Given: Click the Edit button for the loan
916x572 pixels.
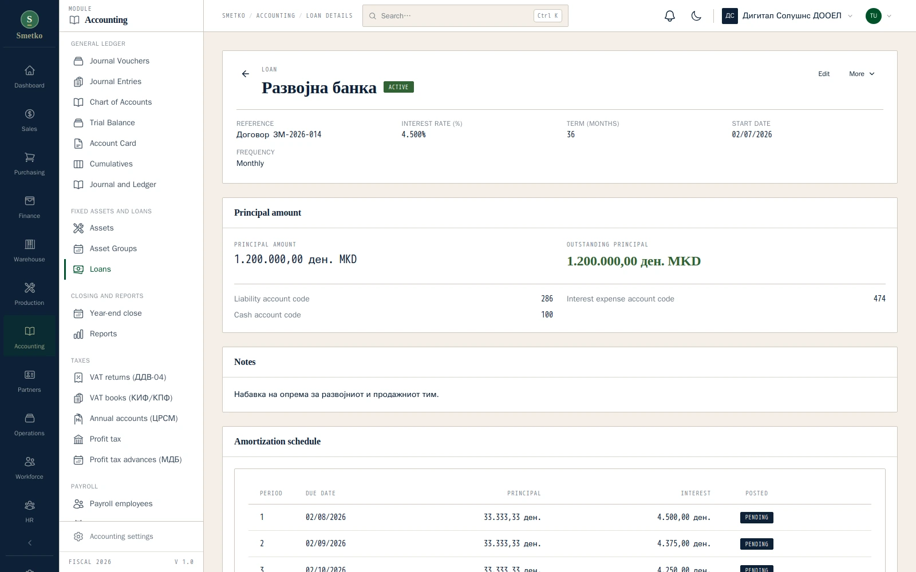Looking at the screenshot, I should (824, 74).
